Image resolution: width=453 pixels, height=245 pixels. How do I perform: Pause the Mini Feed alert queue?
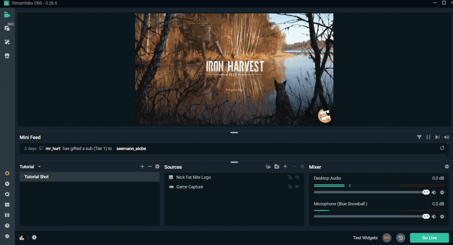[x=428, y=137]
